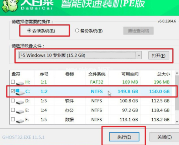This screenshot has height=145, width=179.
Task: Click the 可用空间 column header
Action: (x=130, y=74)
